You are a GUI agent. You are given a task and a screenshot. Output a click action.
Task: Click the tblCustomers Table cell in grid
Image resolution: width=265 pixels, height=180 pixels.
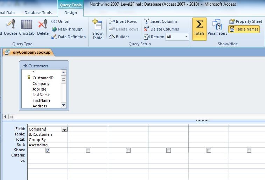(x=48, y=134)
